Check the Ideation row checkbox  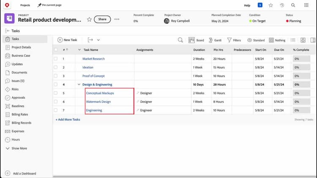click(x=56, y=67)
